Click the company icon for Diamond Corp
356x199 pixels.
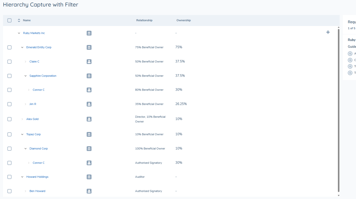coord(89,148)
